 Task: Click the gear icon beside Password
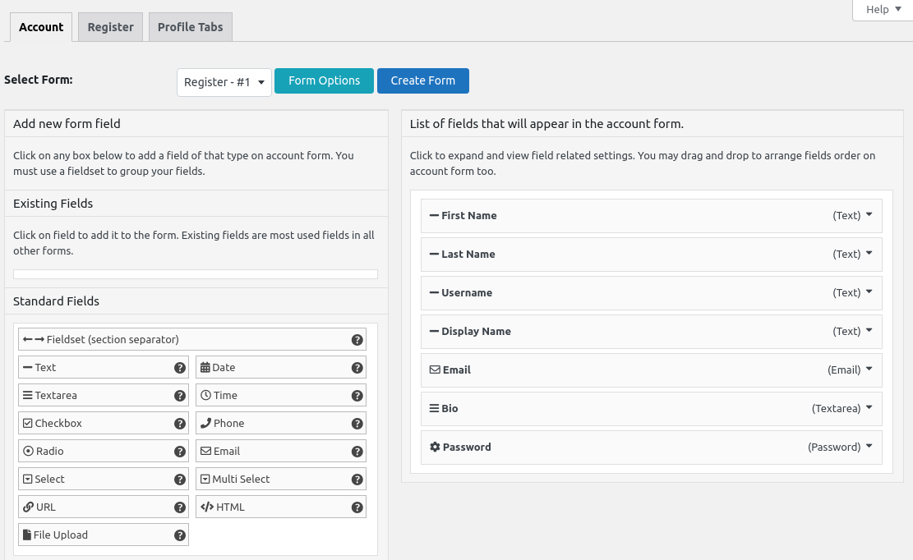click(x=435, y=447)
